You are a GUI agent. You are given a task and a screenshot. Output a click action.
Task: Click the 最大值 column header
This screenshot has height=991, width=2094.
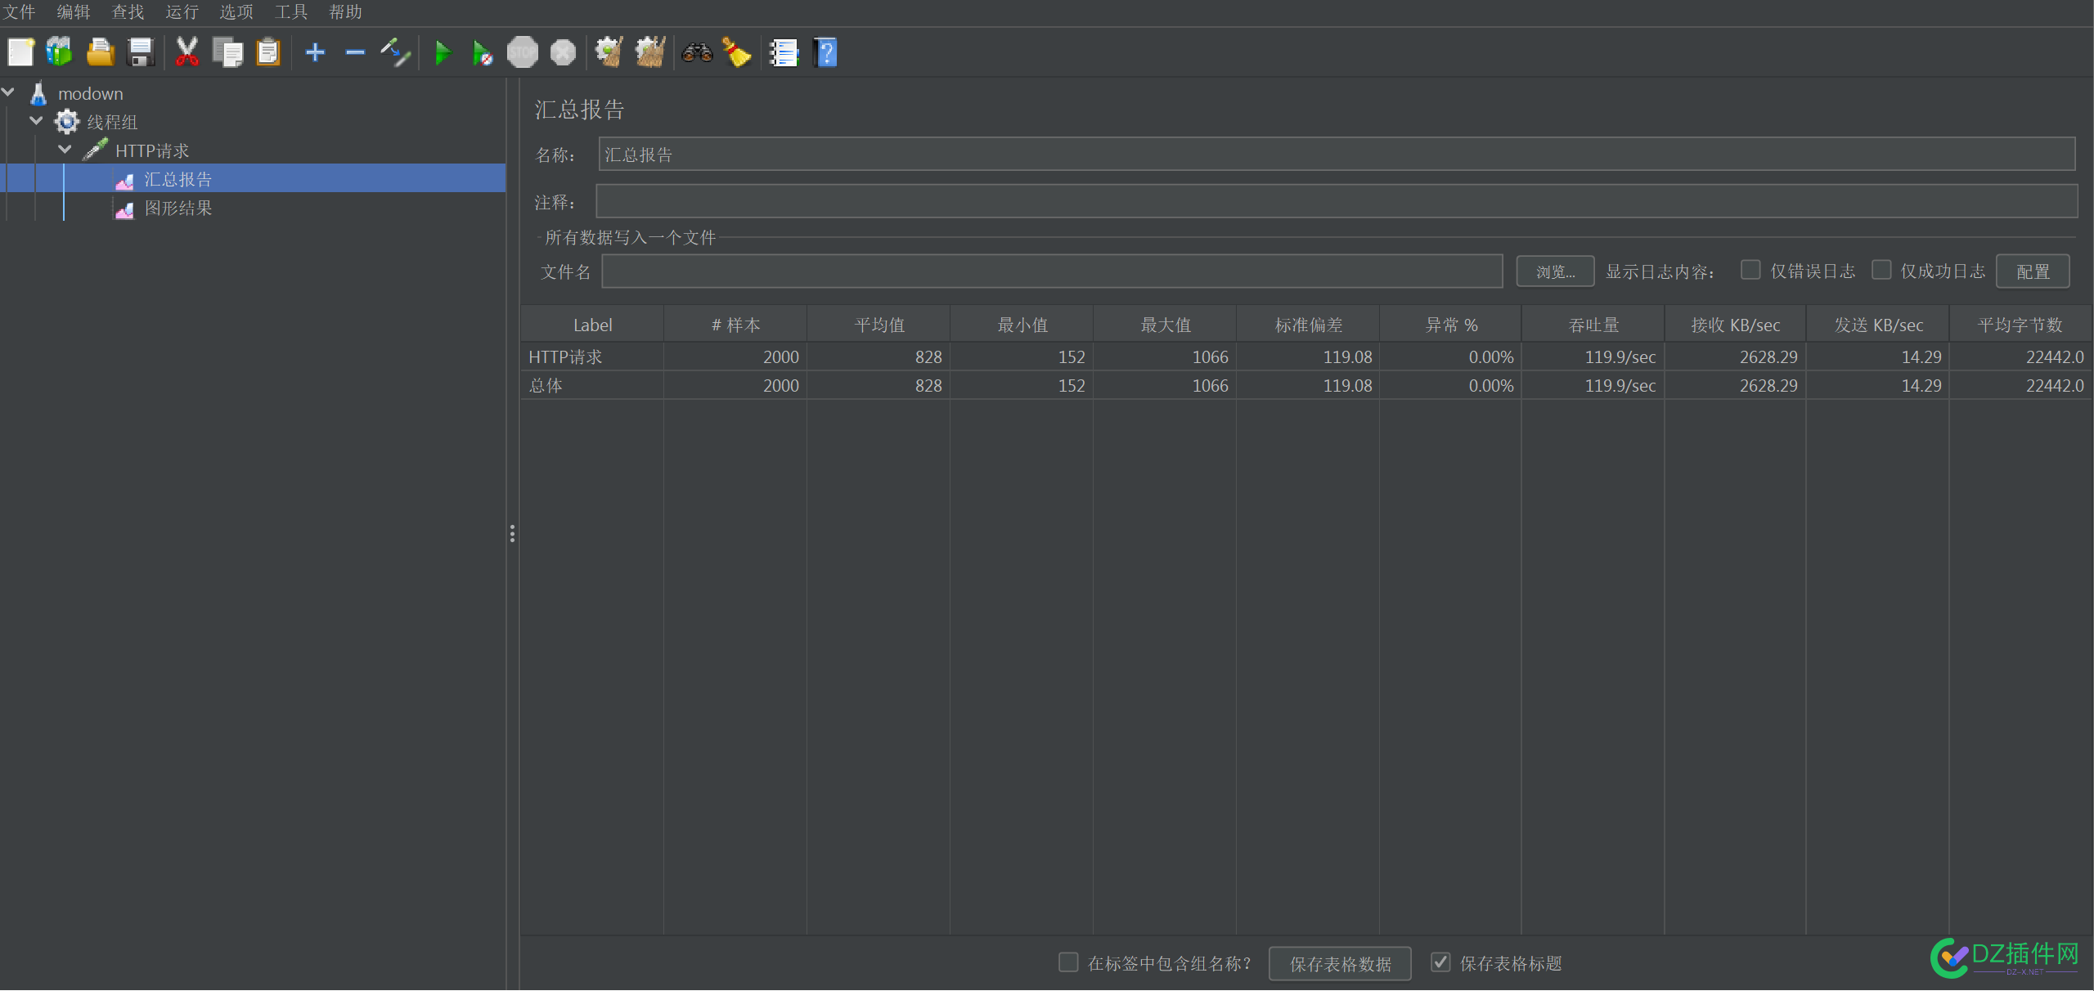coord(1165,325)
